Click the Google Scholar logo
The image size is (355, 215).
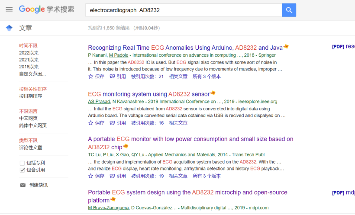pyautogui.click(x=46, y=9)
